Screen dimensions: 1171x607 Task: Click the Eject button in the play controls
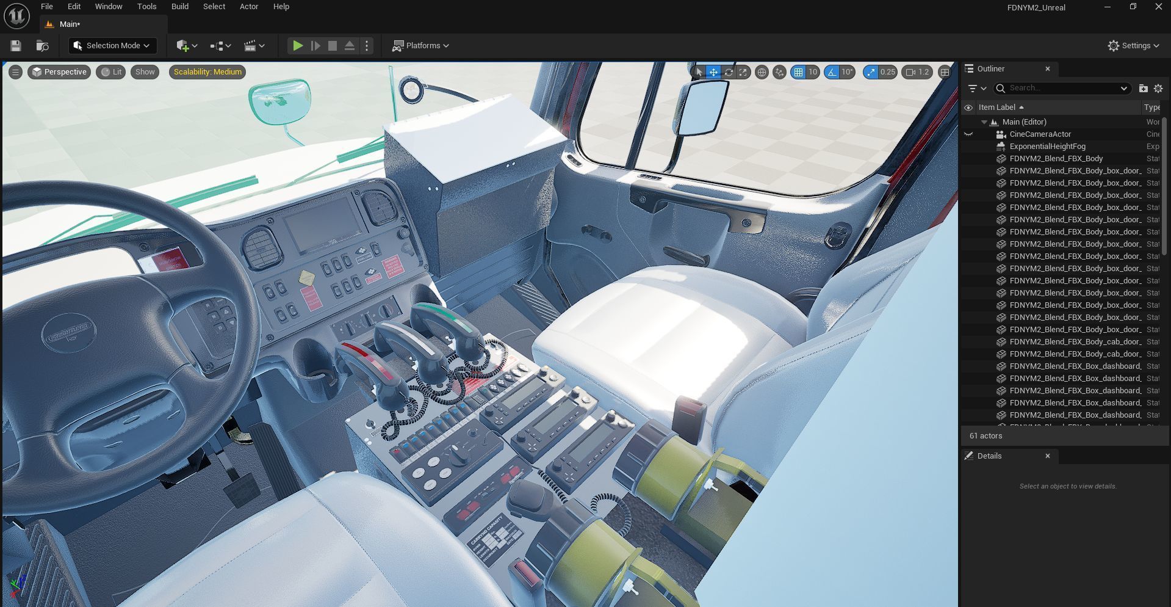pyautogui.click(x=350, y=46)
